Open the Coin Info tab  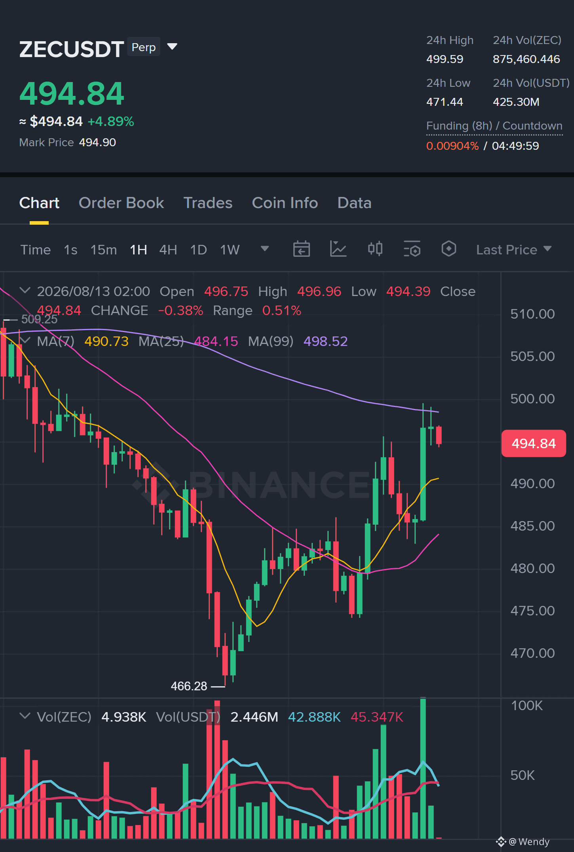point(285,203)
